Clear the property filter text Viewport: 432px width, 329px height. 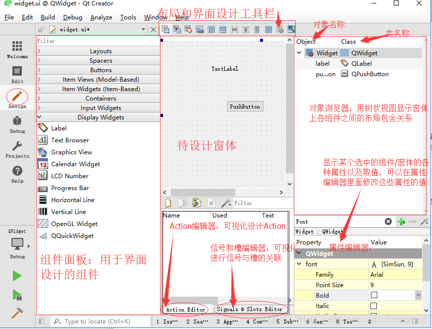(388, 221)
